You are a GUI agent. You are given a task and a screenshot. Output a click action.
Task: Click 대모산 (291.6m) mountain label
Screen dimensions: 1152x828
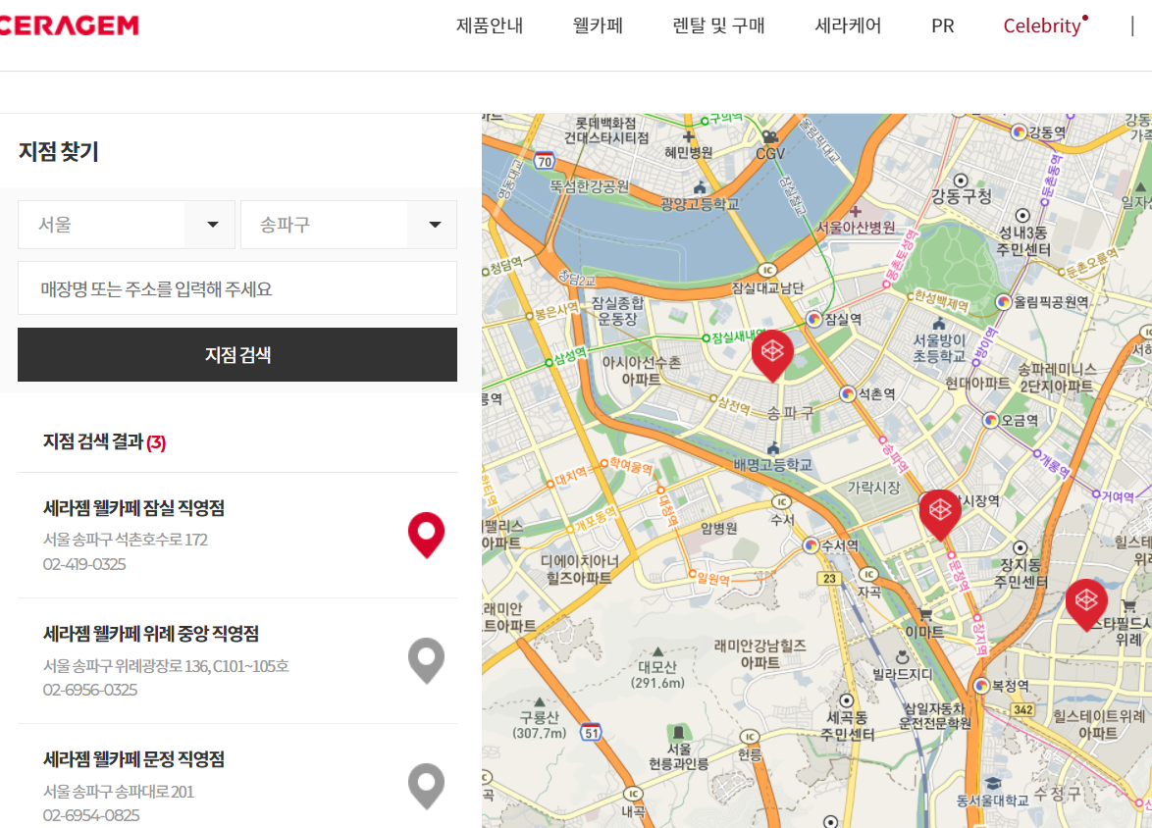point(657,675)
